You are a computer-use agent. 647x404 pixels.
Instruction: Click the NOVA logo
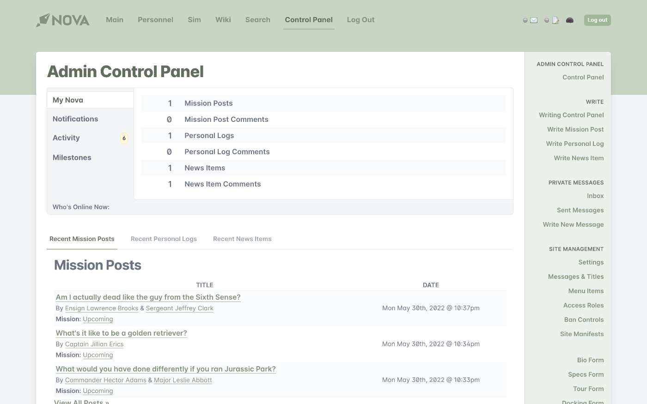(x=63, y=20)
